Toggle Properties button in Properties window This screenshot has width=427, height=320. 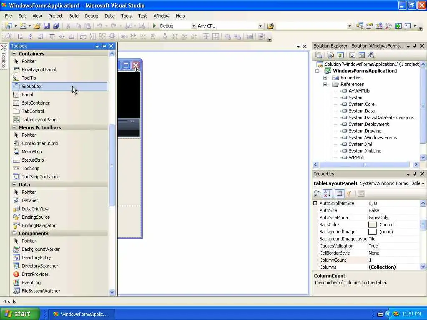point(339,194)
